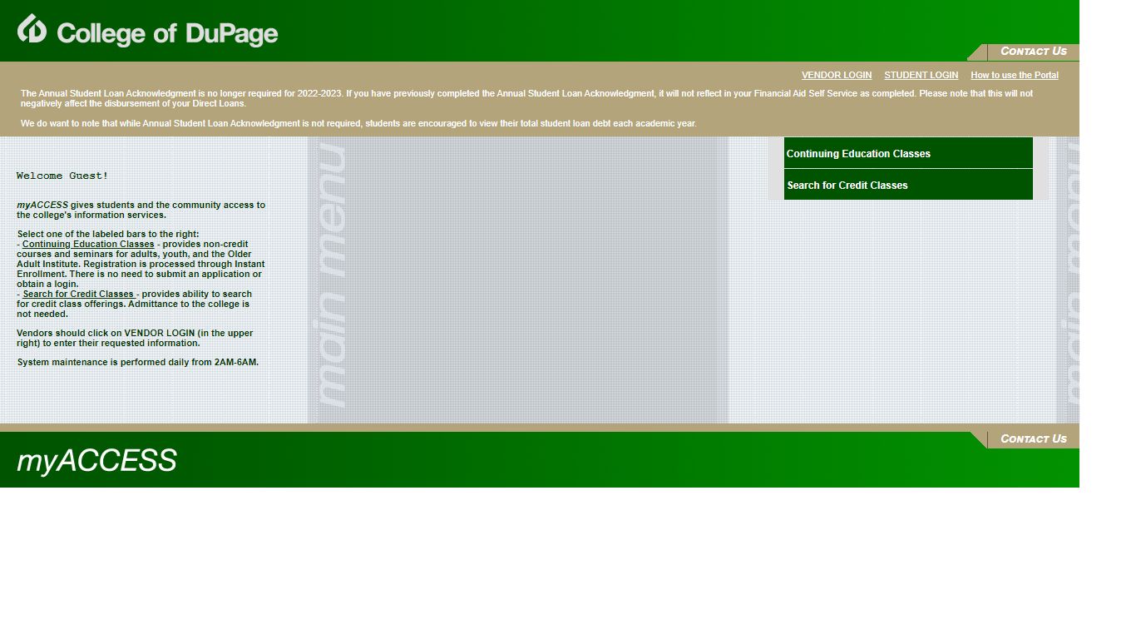Open the bottom Contact Us tab
Viewport: 1136px width, 639px height.
[1033, 439]
